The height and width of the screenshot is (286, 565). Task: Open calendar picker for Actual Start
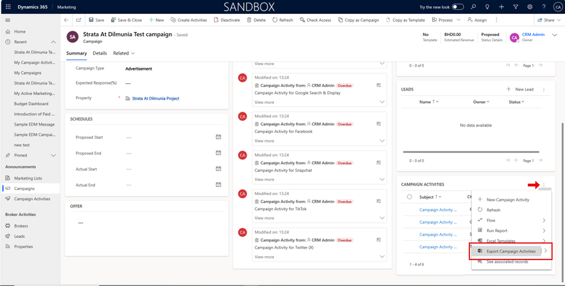click(218, 169)
